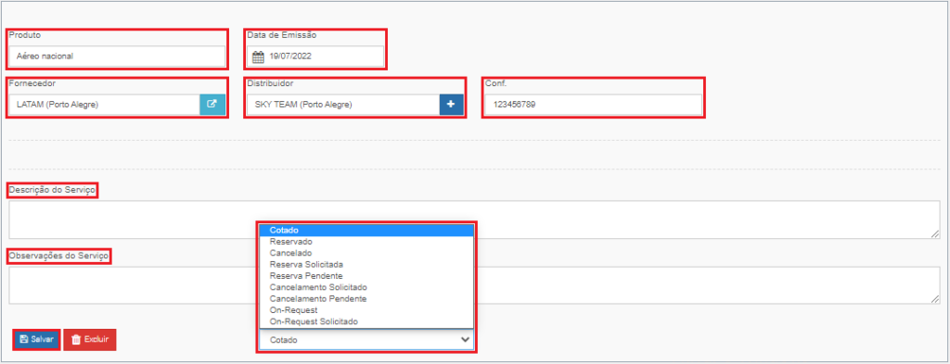Viewport: 950px width, 364px height.
Task: Collapse the Cotado status dropdown arrow
Action: [x=466, y=340]
